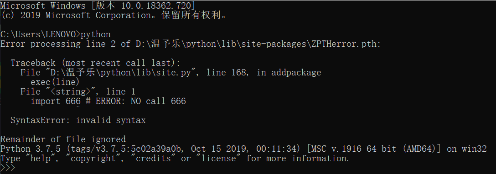Image resolution: width=496 pixels, height=174 pixels.
Task: Click "line 168, in addpackage" text
Action: point(264,73)
